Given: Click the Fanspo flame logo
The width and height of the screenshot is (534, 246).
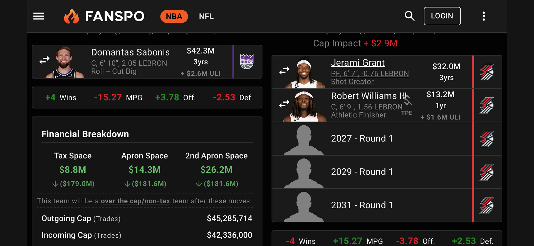Looking at the screenshot, I should point(71,16).
